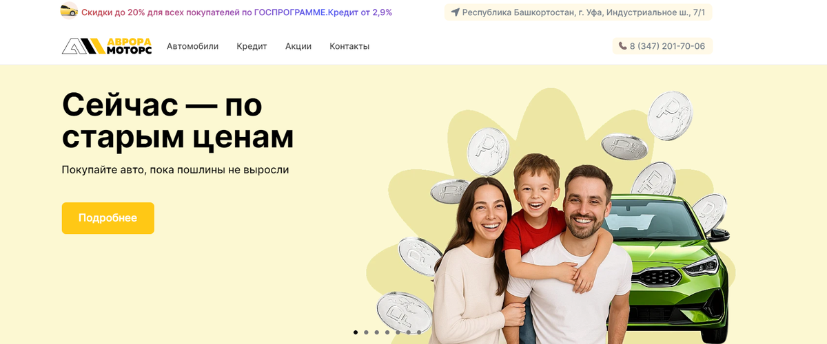Open the Автомобили menu item
This screenshot has height=344, width=827.
click(192, 46)
